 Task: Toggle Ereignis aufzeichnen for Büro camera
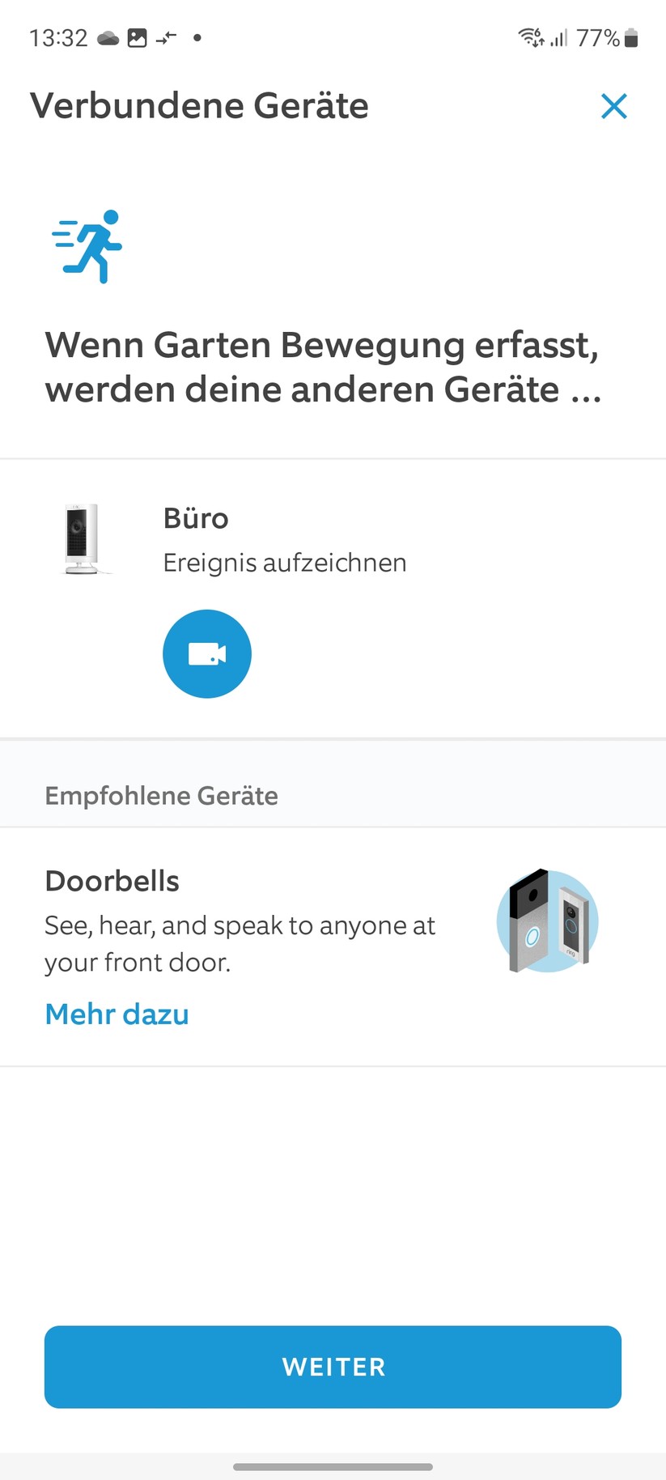[285, 562]
